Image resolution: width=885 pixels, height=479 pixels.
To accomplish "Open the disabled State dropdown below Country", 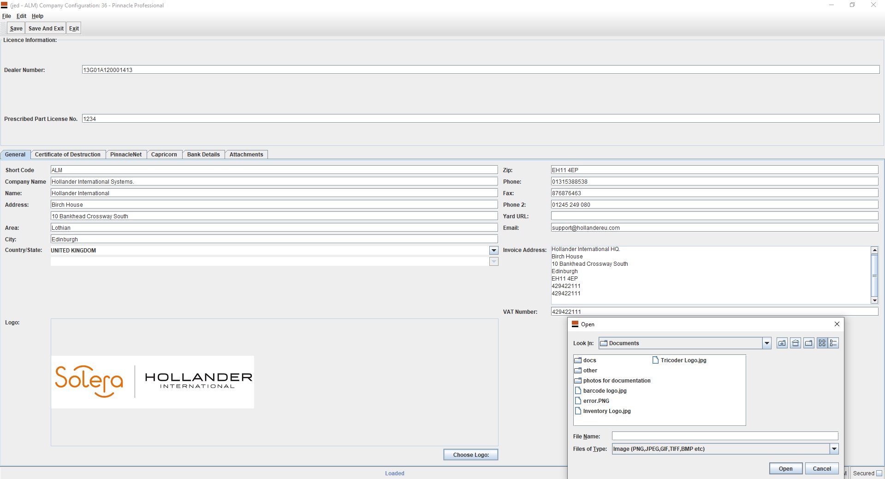I will click(x=494, y=262).
